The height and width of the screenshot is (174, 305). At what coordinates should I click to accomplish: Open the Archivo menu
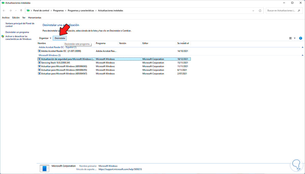[6, 18]
